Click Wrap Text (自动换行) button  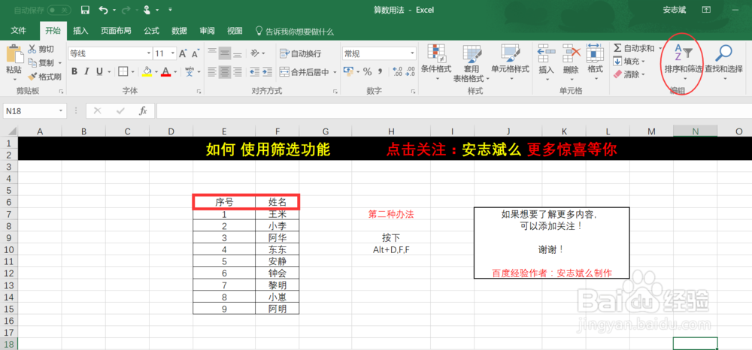[x=300, y=53]
